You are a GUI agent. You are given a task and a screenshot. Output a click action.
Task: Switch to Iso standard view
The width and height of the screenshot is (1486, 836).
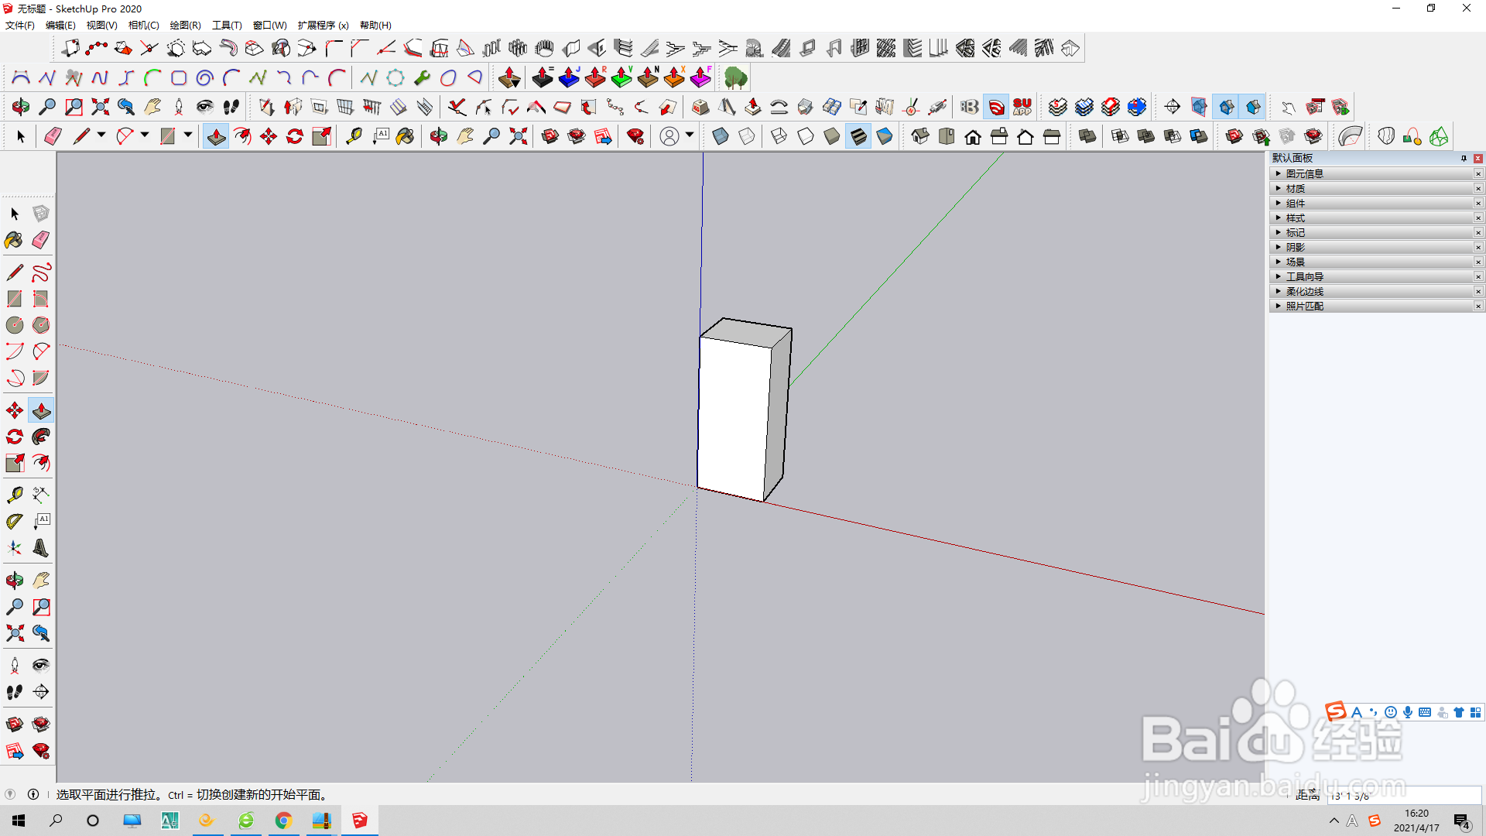pos(920,137)
